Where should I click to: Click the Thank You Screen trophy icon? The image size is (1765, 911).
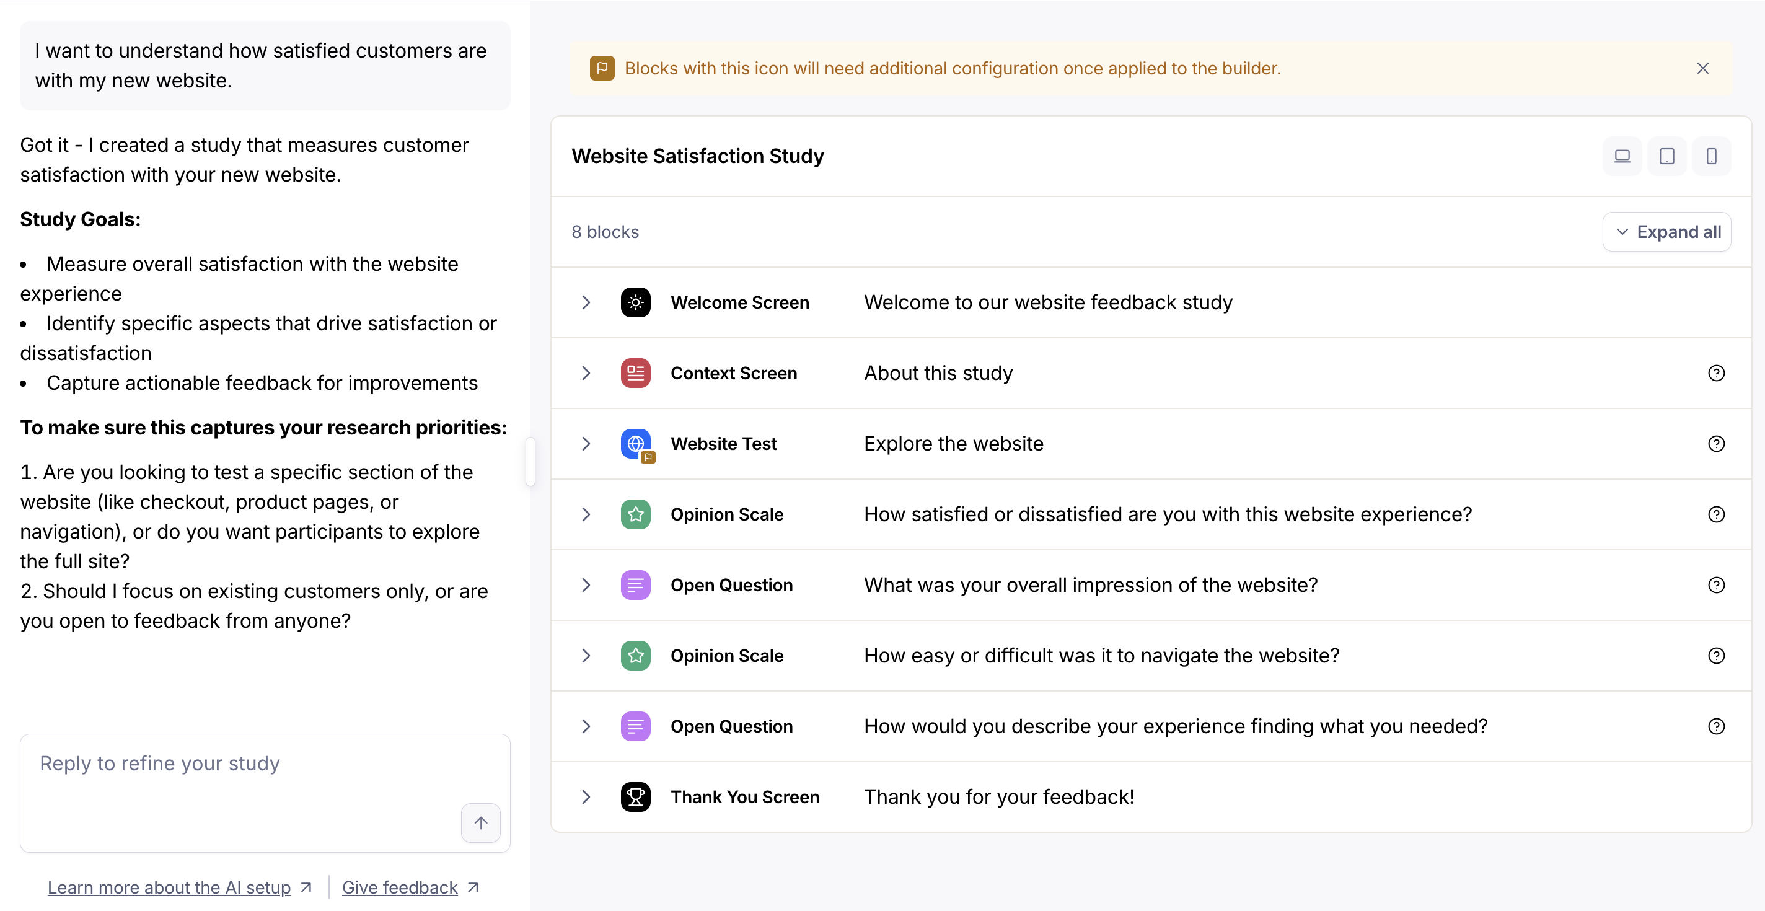tap(635, 798)
